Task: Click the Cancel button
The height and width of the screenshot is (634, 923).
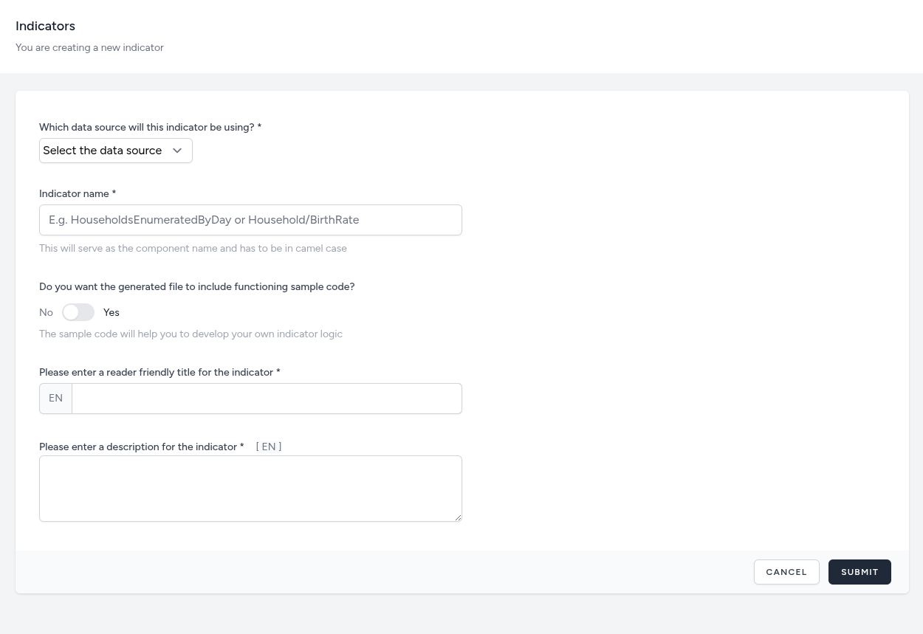Action: coord(786,572)
